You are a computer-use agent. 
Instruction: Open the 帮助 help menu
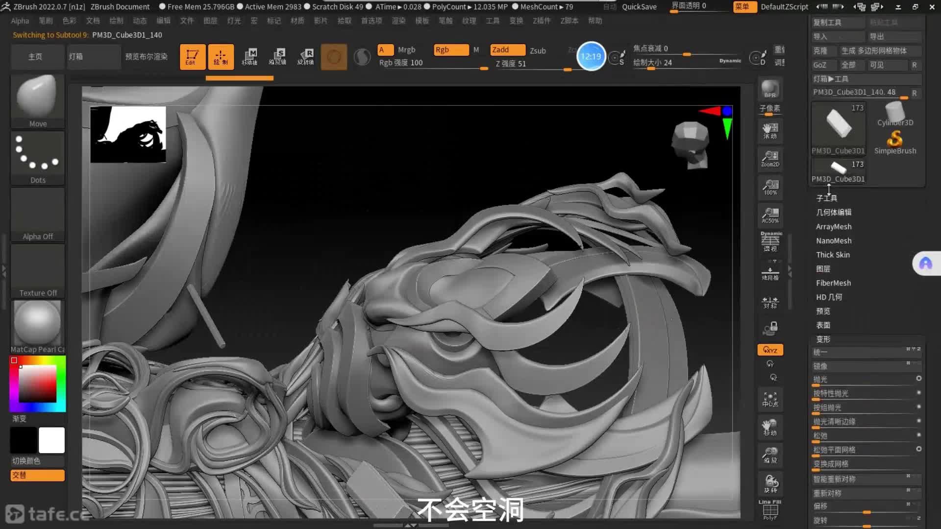tap(595, 21)
